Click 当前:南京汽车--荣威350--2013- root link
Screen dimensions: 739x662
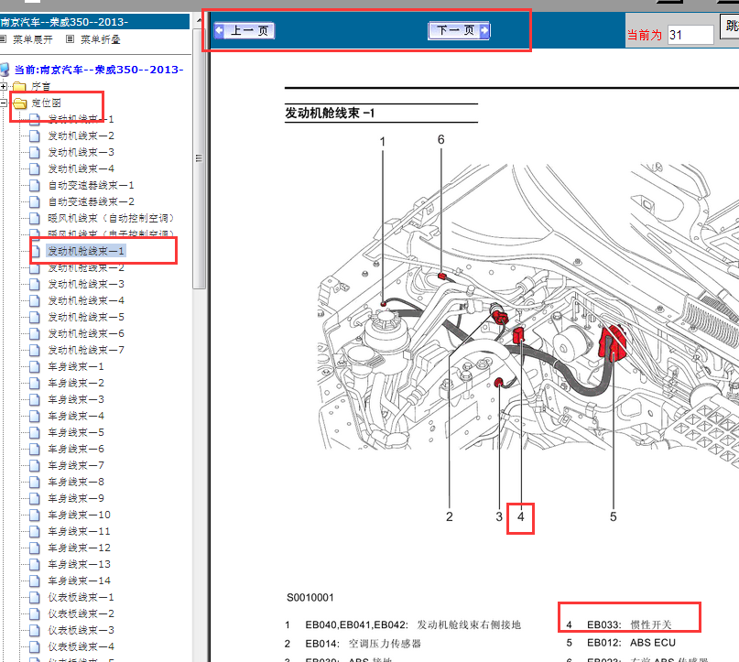[99, 70]
